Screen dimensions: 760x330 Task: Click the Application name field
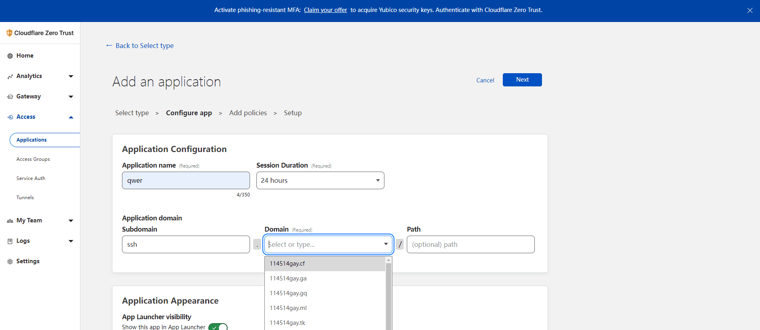pyautogui.click(x=186, y=180)
